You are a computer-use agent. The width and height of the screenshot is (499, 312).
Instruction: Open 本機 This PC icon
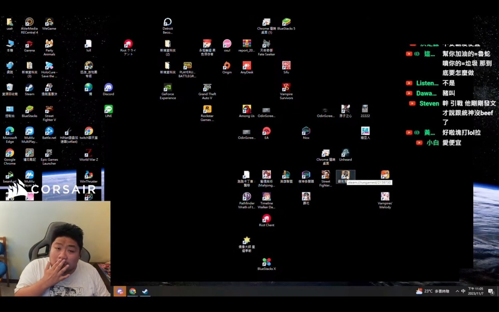click(x=10, y=46)
